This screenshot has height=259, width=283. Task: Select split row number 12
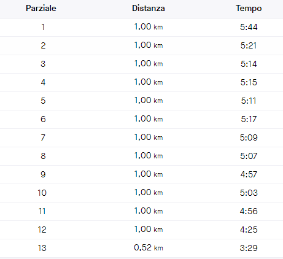[141, 230]
